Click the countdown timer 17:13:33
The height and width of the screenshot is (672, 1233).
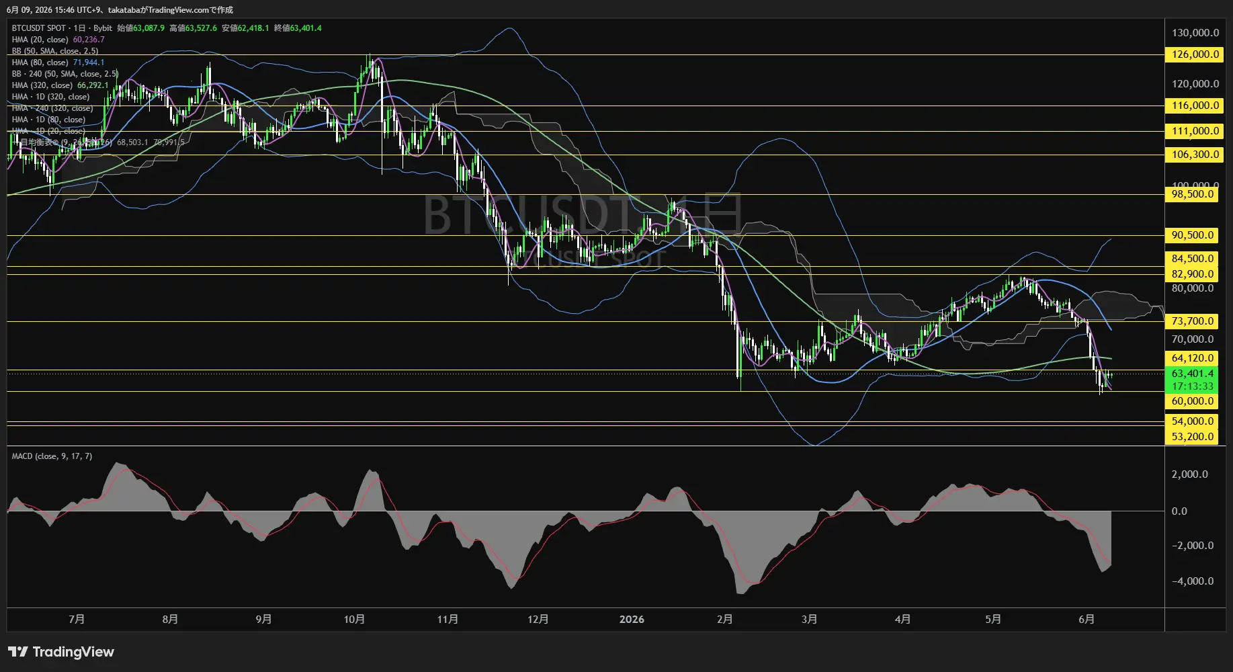pyautogui.click(x=1193, y=386)
